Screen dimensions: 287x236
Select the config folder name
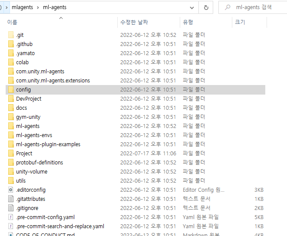pyautogui.click(x=23, y=90)
